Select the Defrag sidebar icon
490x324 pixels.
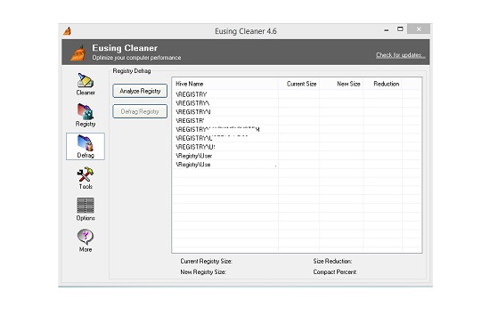pos(86,146)
